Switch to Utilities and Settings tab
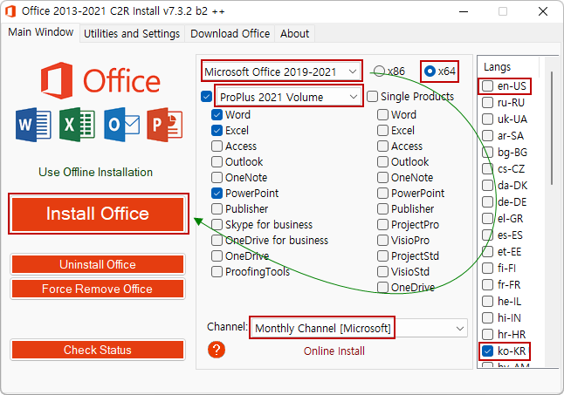The height and width of the screenshot is (395, 564). (132, 34)
